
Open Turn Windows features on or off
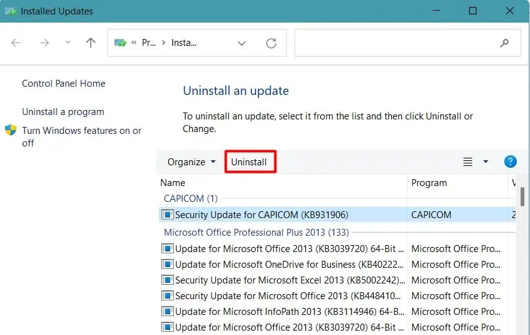click(x=82, y=137)
